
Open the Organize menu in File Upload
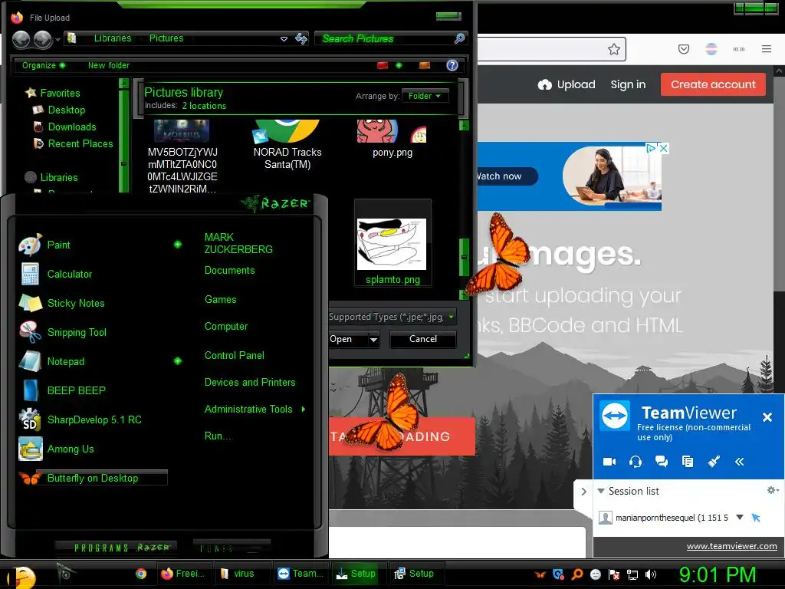(44, 66)
